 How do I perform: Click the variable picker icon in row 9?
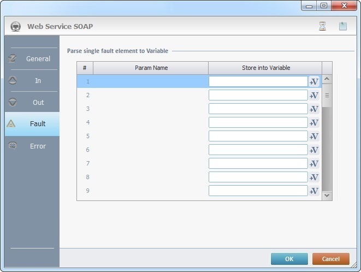tap(314, 191)
